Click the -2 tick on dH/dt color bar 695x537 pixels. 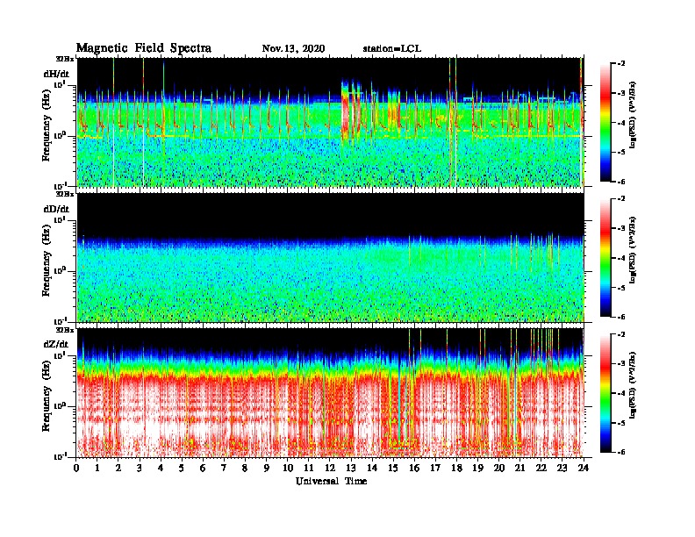622,64
